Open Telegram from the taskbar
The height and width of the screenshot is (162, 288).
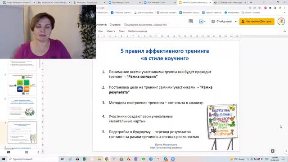click(151, 159)
